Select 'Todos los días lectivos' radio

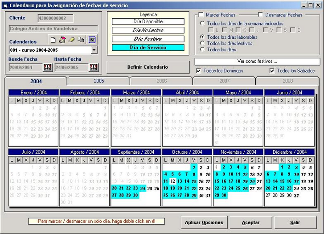[202, 43]
